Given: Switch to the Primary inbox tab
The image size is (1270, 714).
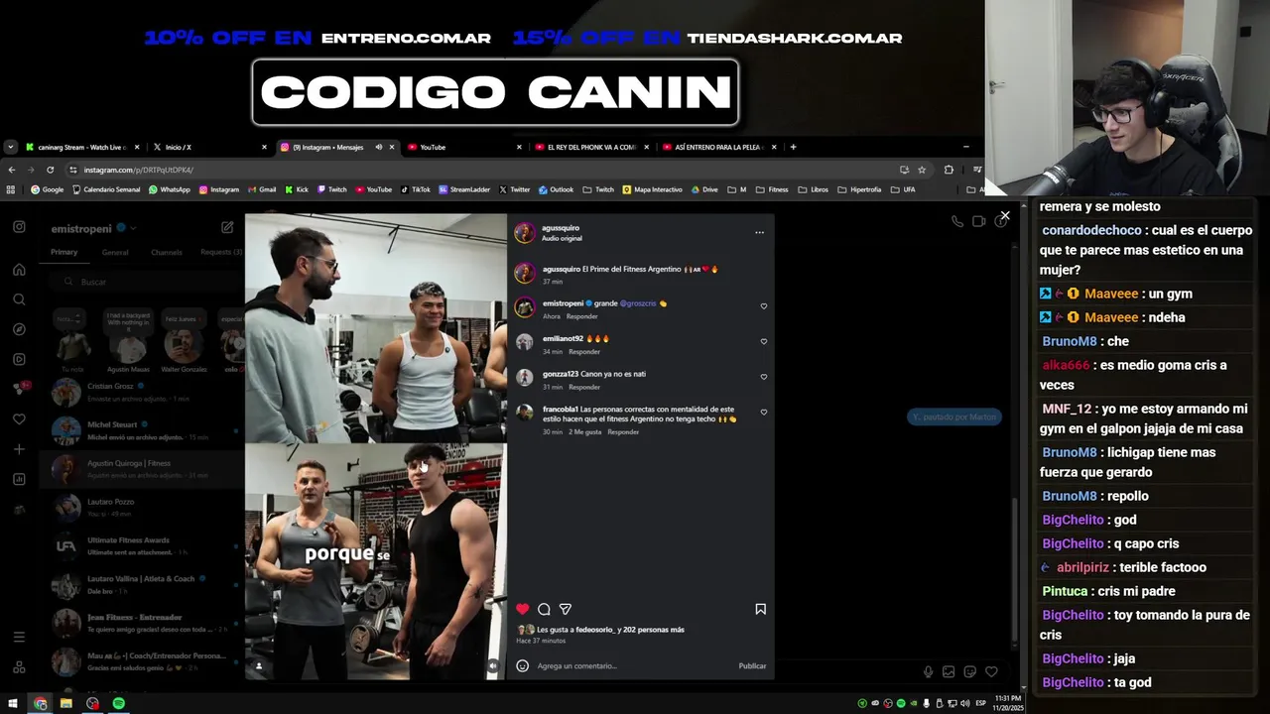Looking at the screenshot, I should coord(64,252).
